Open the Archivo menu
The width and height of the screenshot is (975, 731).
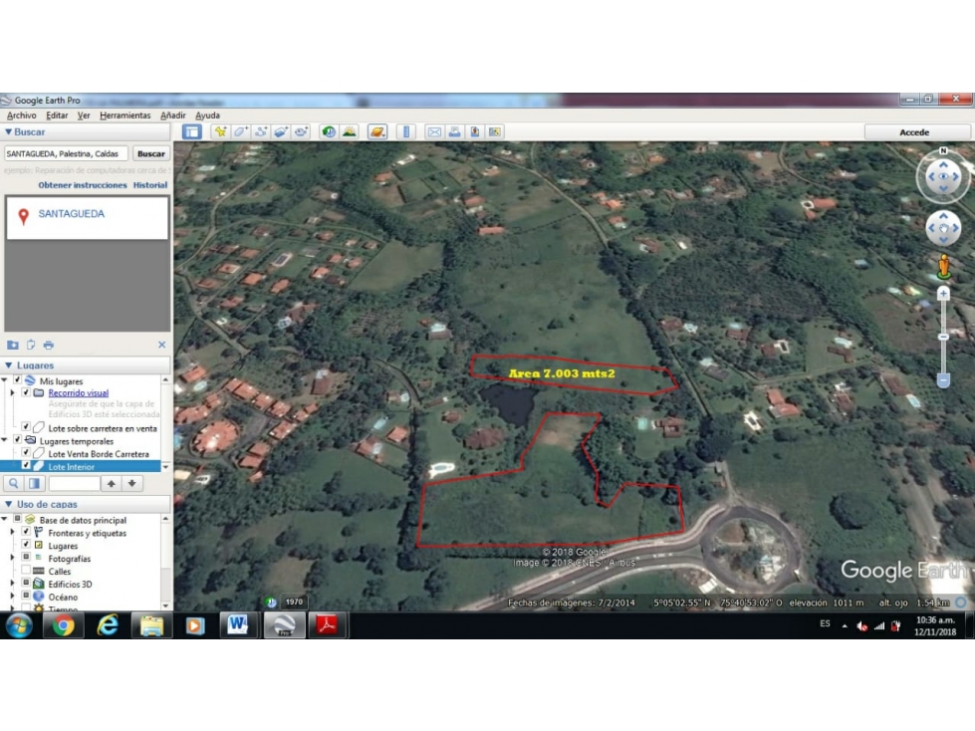22,116
